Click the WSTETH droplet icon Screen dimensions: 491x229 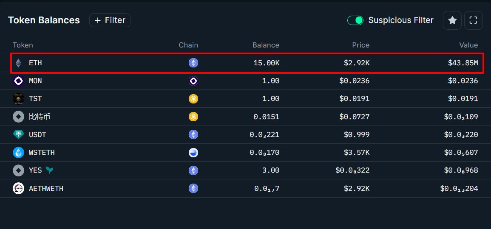coord(18,153)
